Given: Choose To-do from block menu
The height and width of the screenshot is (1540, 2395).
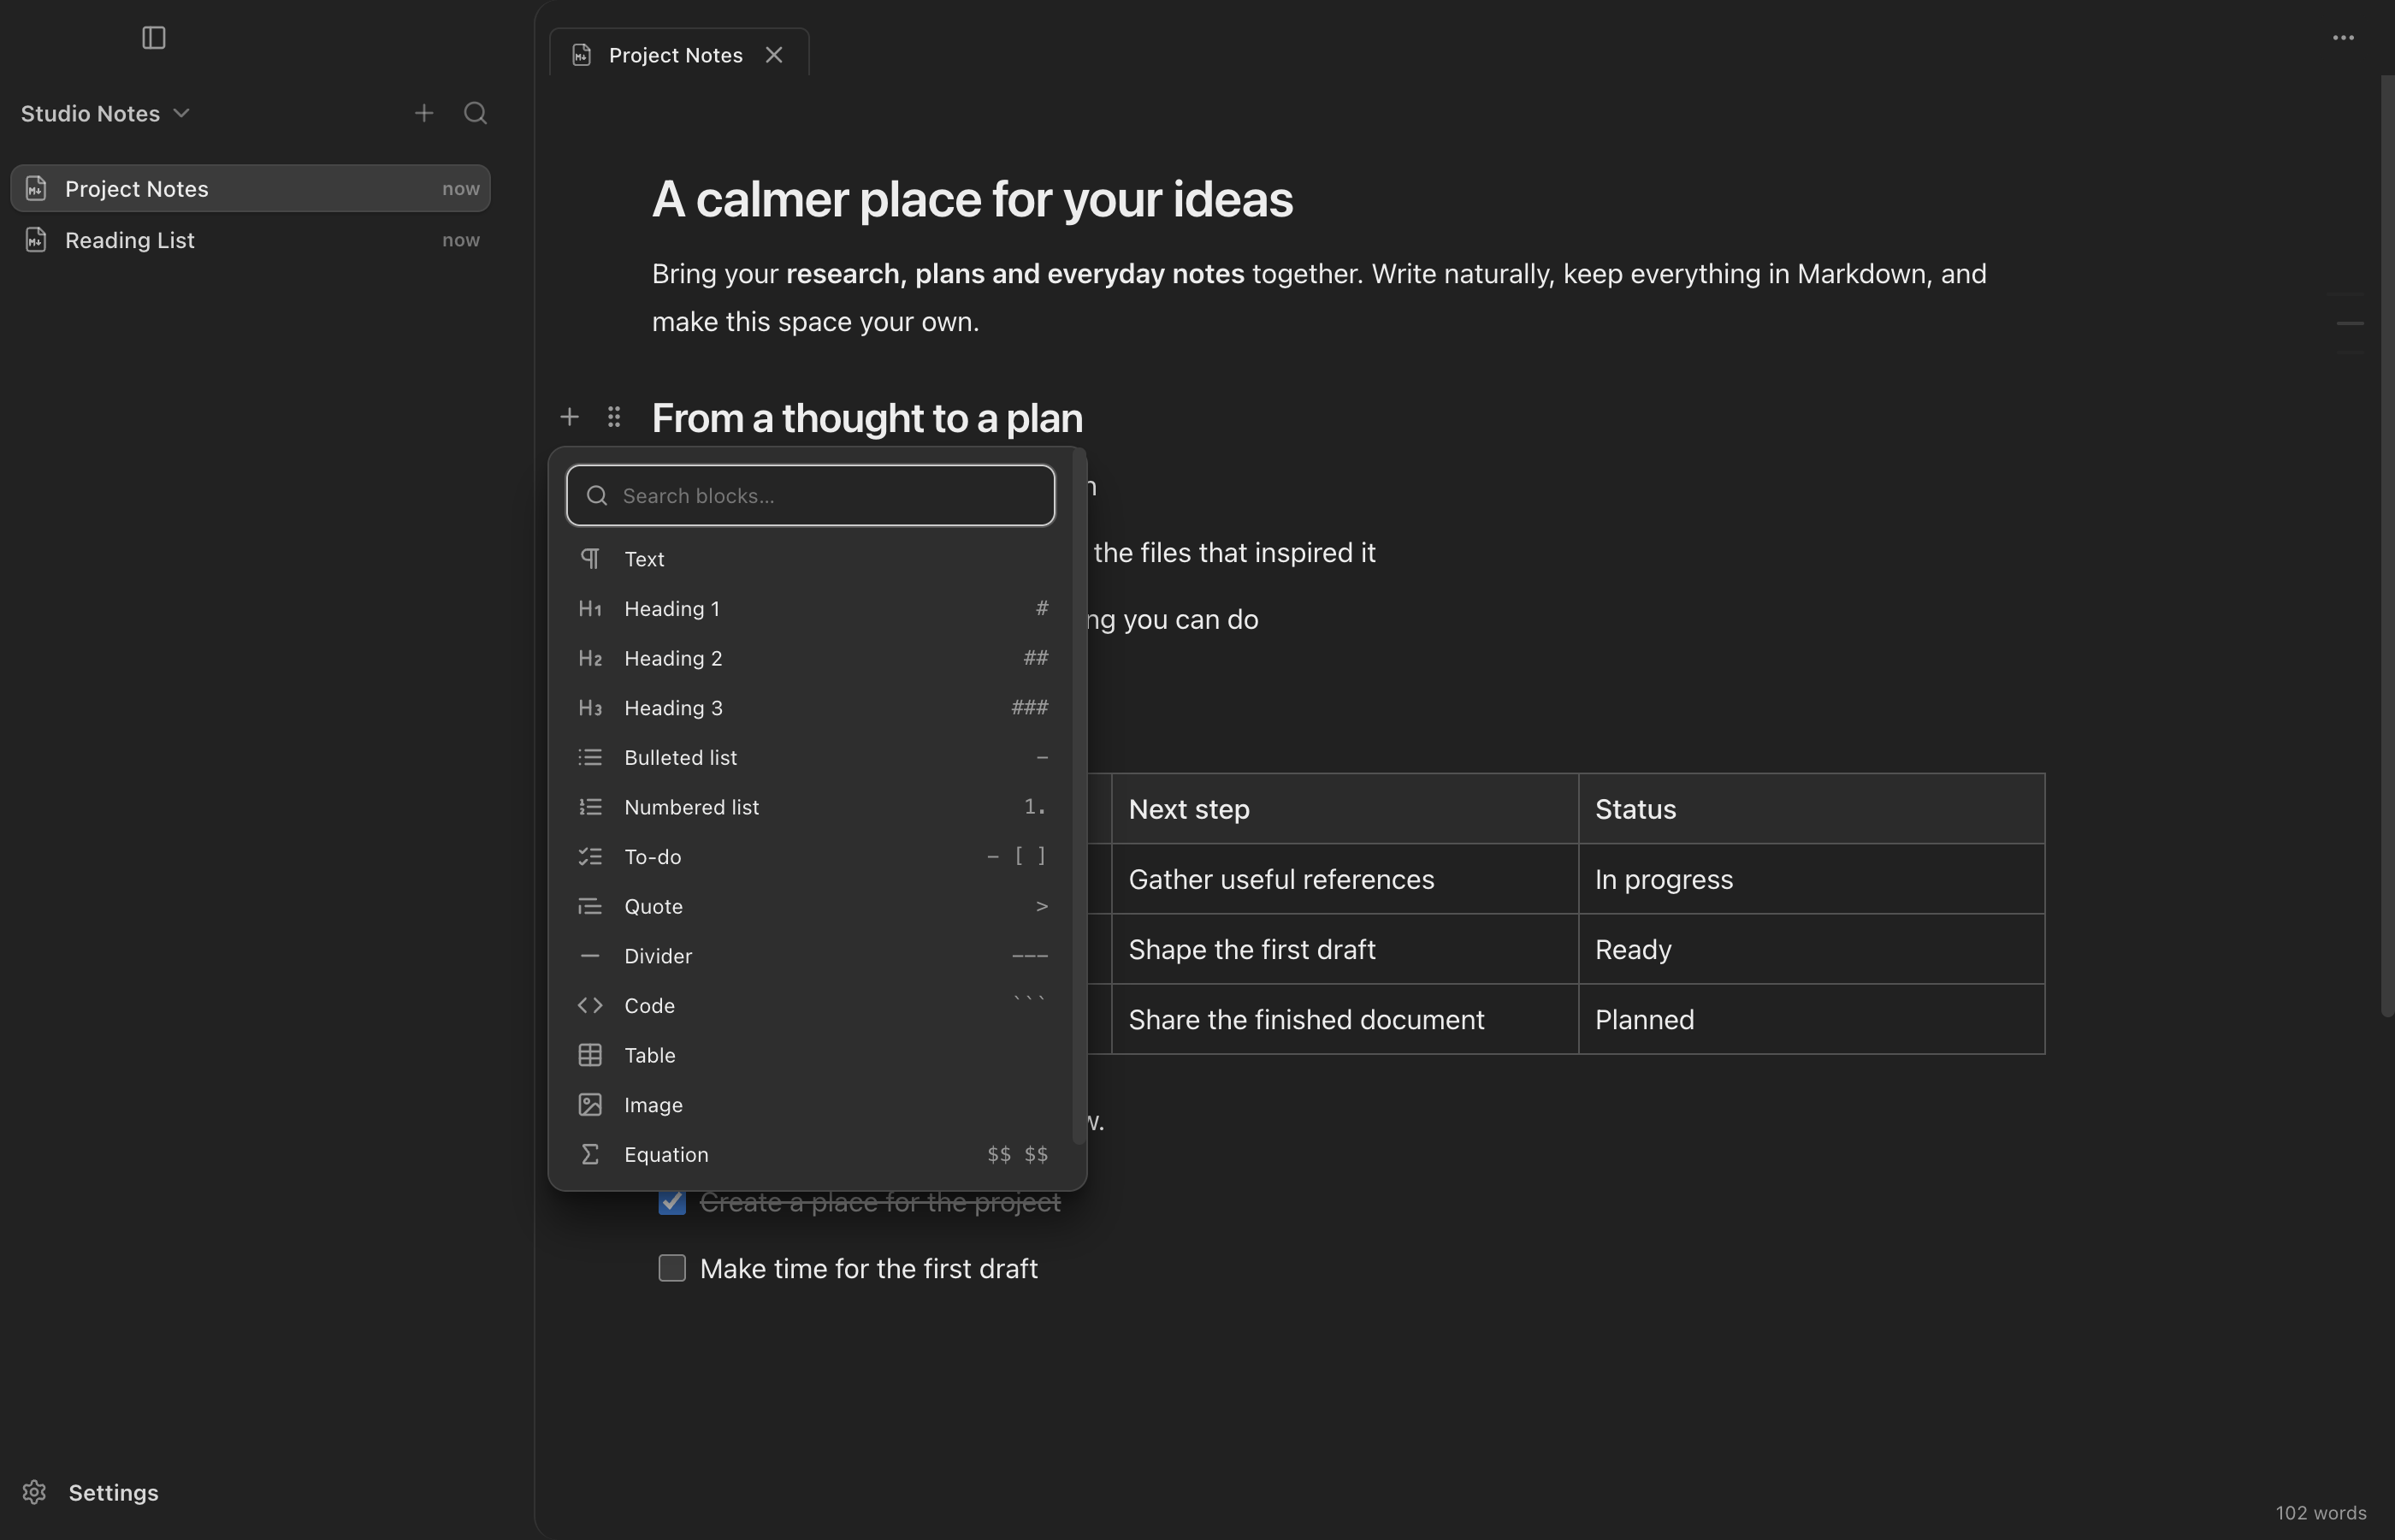Looking at the screenshot, I should (812, 857).
